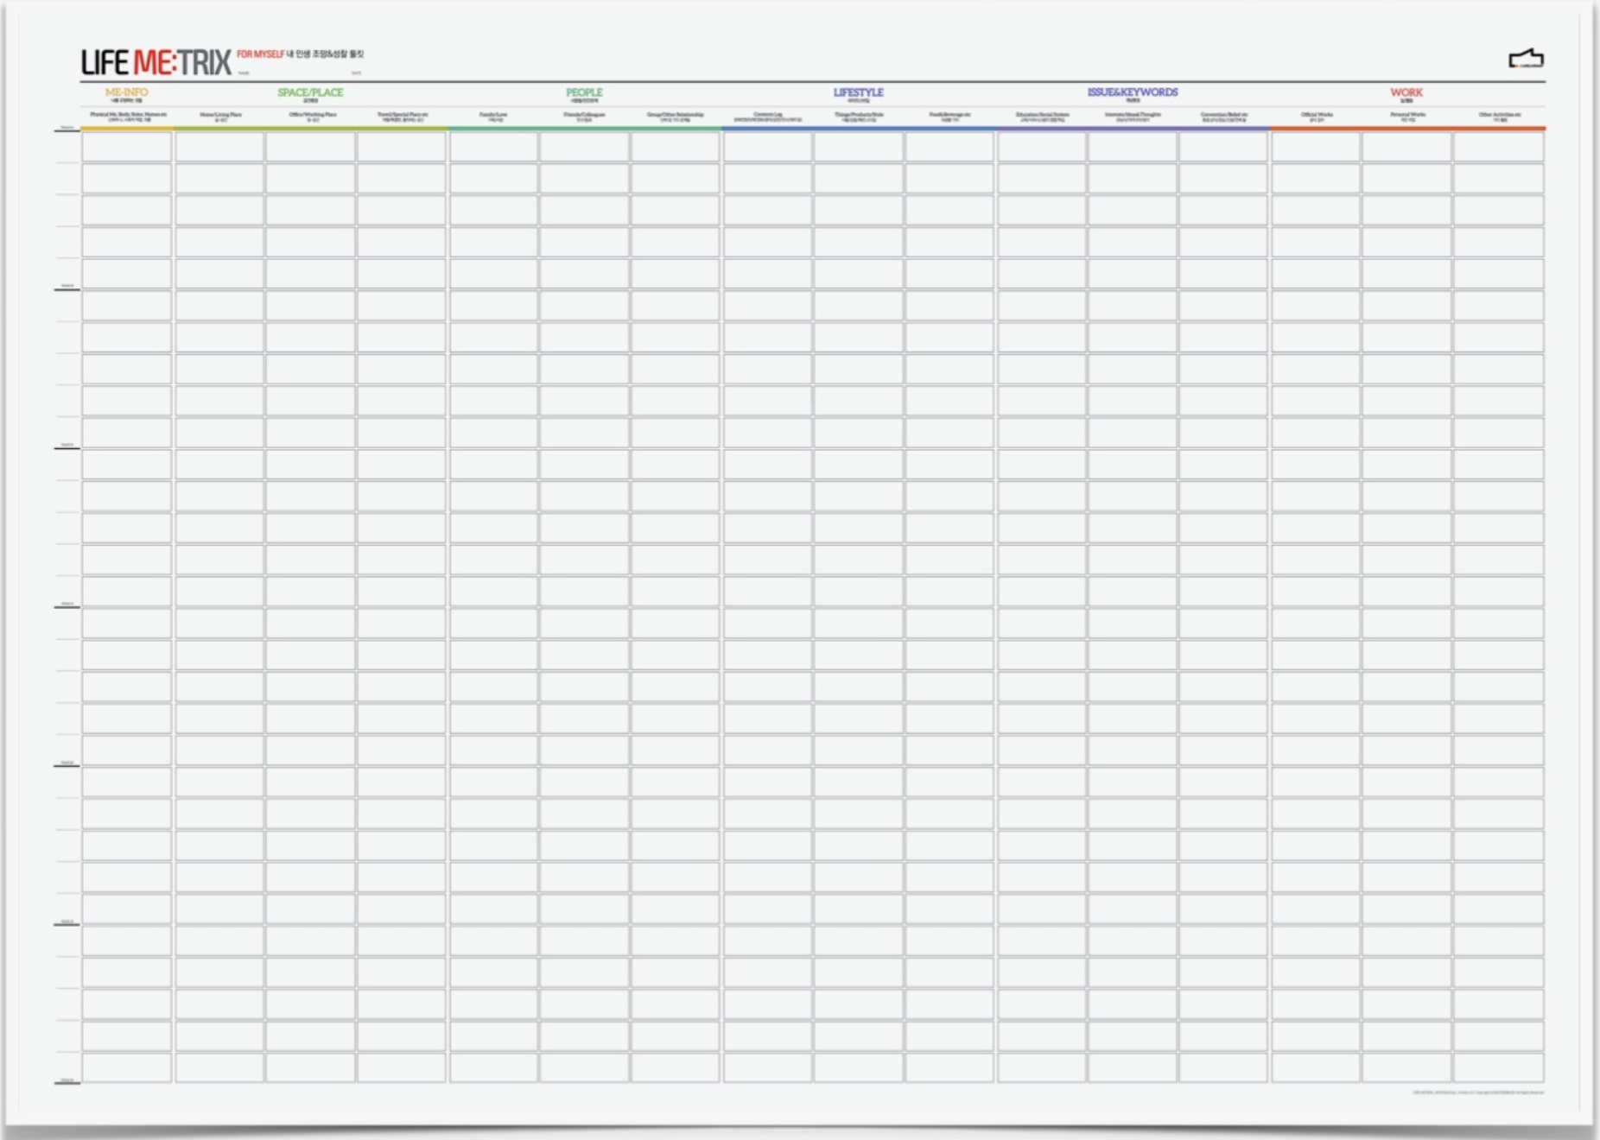Click the top empty cell in Physical Me column
This screenshot has height=1140, width=1600.
[x=127, y=147]
